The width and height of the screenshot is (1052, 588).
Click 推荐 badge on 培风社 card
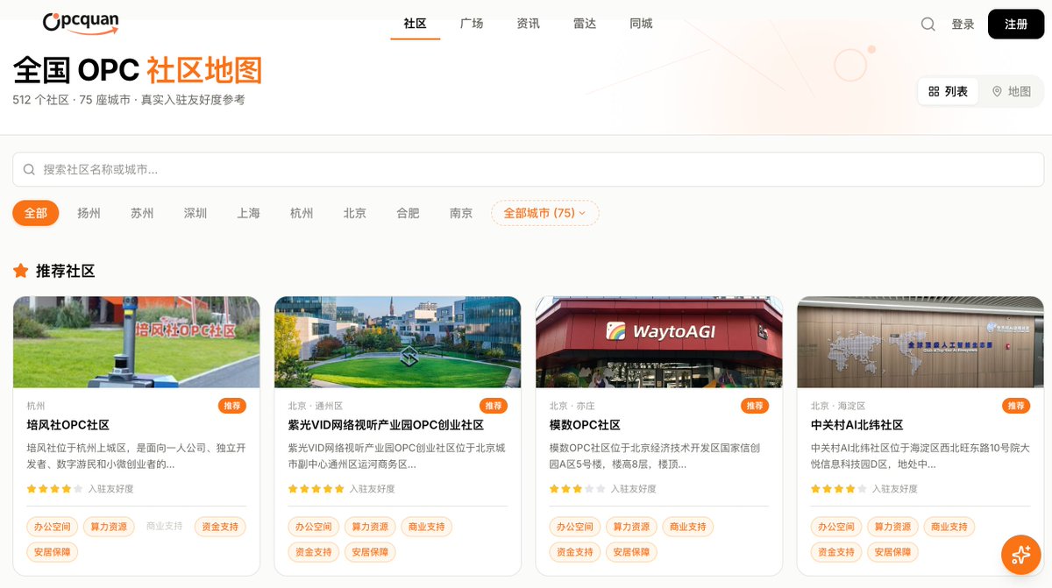tap(232, 406)
